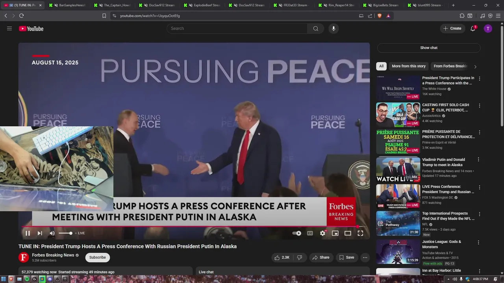Open Brave media control music icon
504x283 pixels.
click(x=482, y=16)
